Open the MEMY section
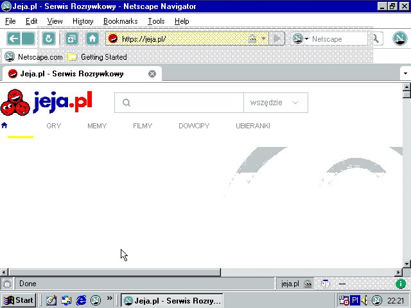This screenshot has height=308, width=411. pos(97,126)
